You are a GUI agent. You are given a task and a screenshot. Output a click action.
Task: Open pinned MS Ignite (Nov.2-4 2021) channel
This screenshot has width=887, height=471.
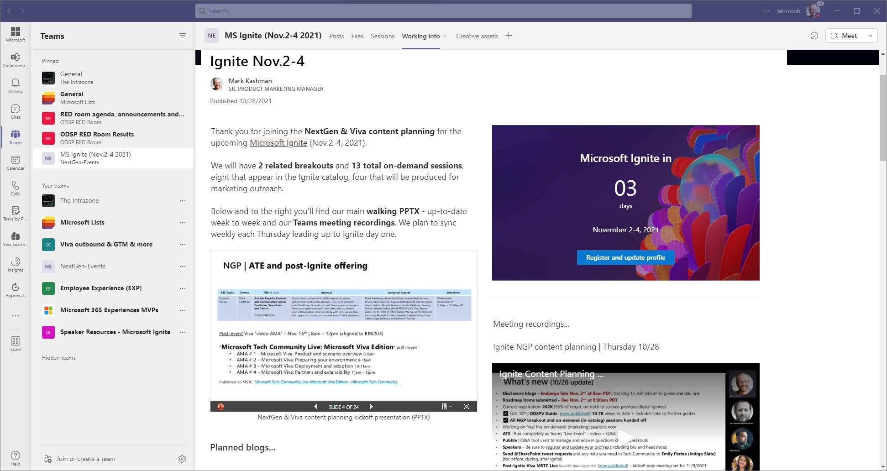(113, 158)
